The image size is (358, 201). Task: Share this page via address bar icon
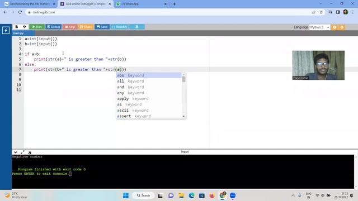(313, 12)
